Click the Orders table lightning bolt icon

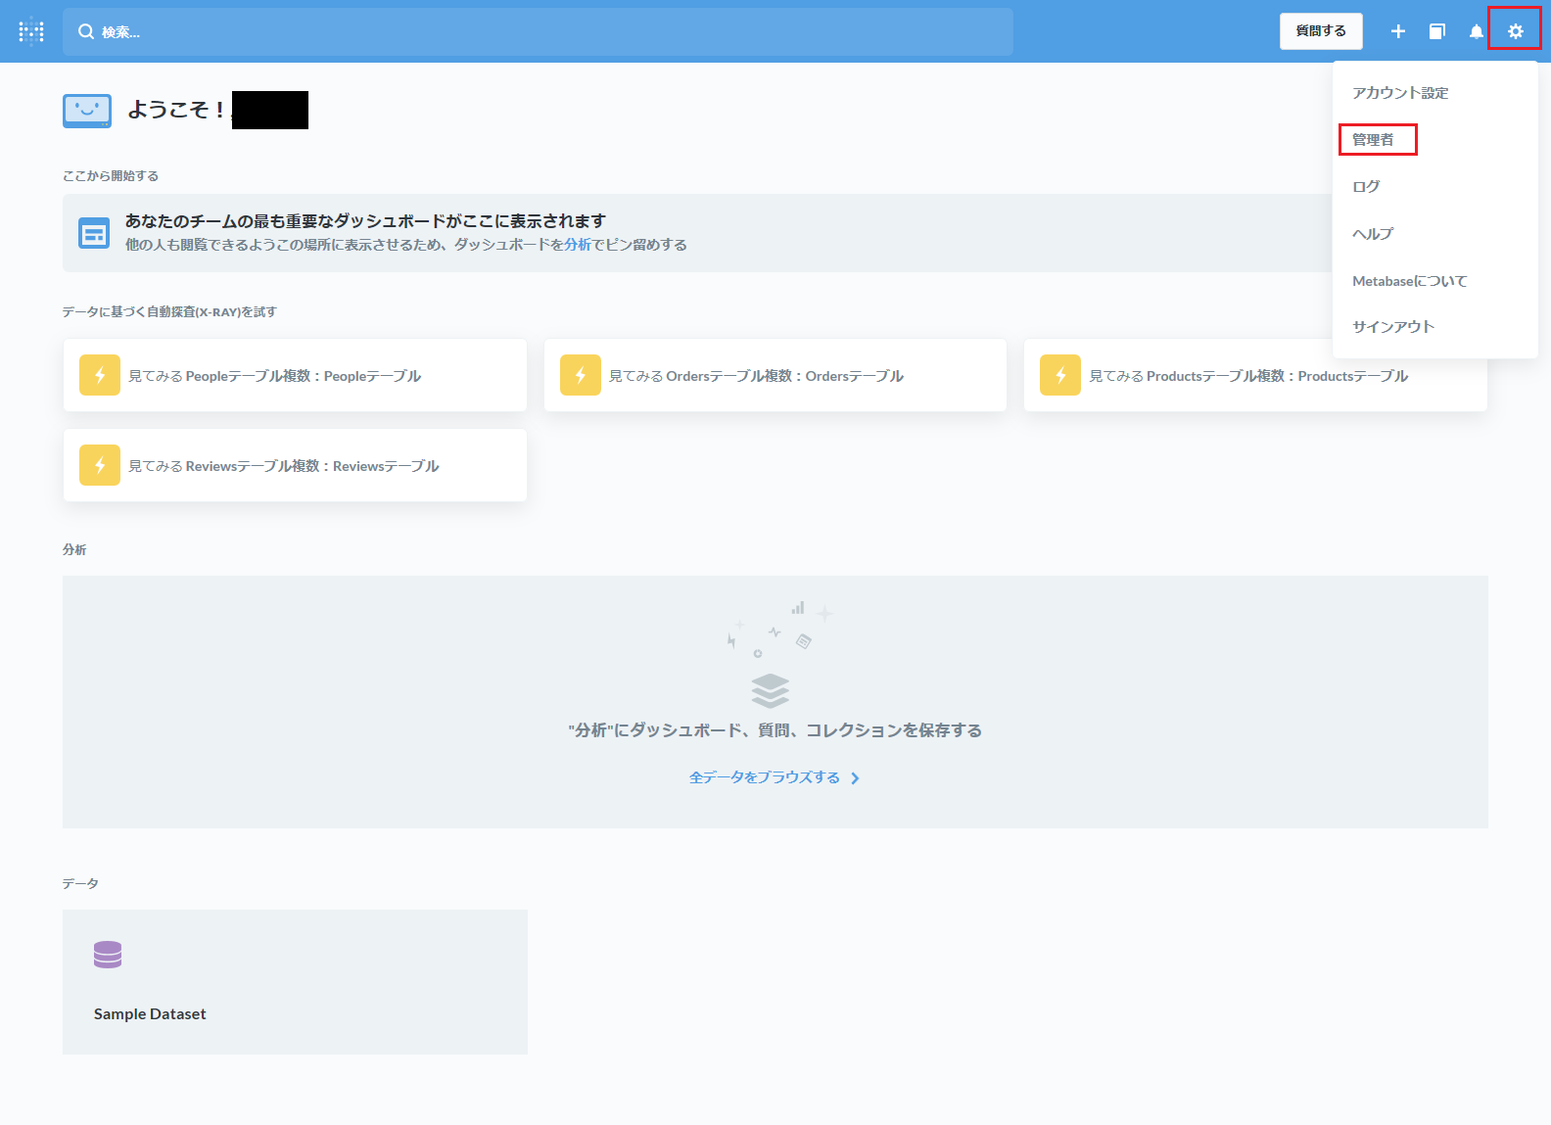581,375
